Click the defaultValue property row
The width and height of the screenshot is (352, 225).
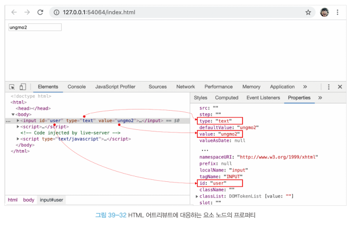(229, 127)
